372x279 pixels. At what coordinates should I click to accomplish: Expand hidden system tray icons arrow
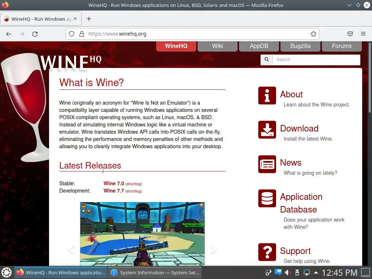pos(316,272)
